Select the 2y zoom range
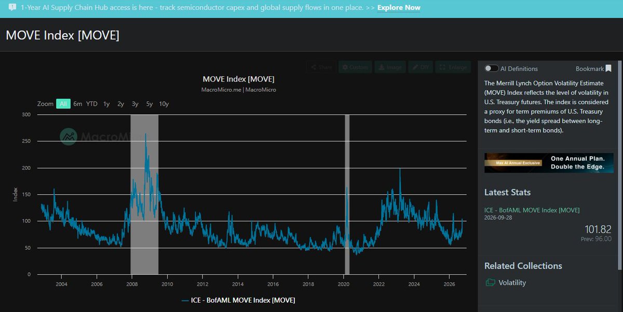The width and height of the screenshot is (623, 312). [x=120, y=104]
